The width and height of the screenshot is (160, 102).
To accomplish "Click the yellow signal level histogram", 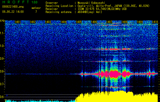I will (x=117, y=97).
